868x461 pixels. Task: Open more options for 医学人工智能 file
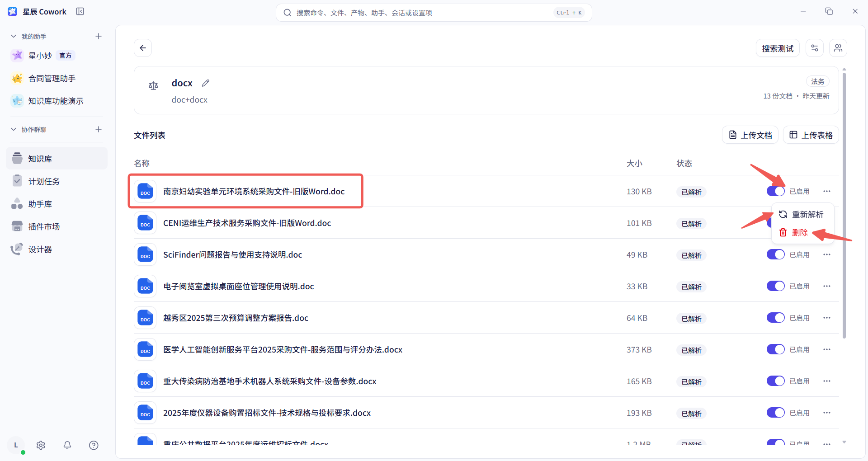(x=827, y=349)
